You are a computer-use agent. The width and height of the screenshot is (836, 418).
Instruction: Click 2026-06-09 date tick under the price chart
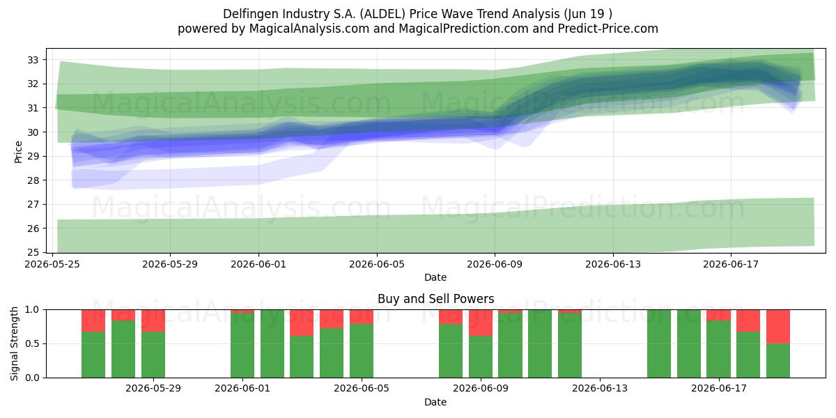495,264
